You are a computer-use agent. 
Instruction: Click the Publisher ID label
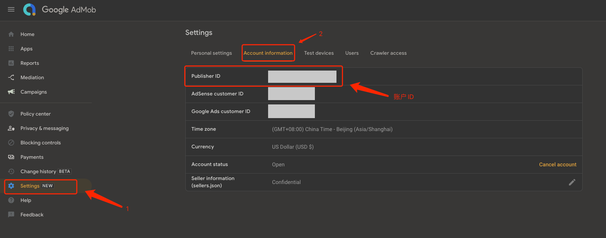[206, 76]
